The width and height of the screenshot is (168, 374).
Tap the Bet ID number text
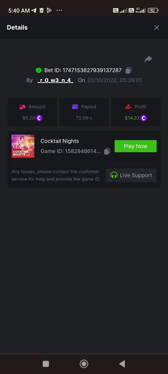tap(92, 70)
